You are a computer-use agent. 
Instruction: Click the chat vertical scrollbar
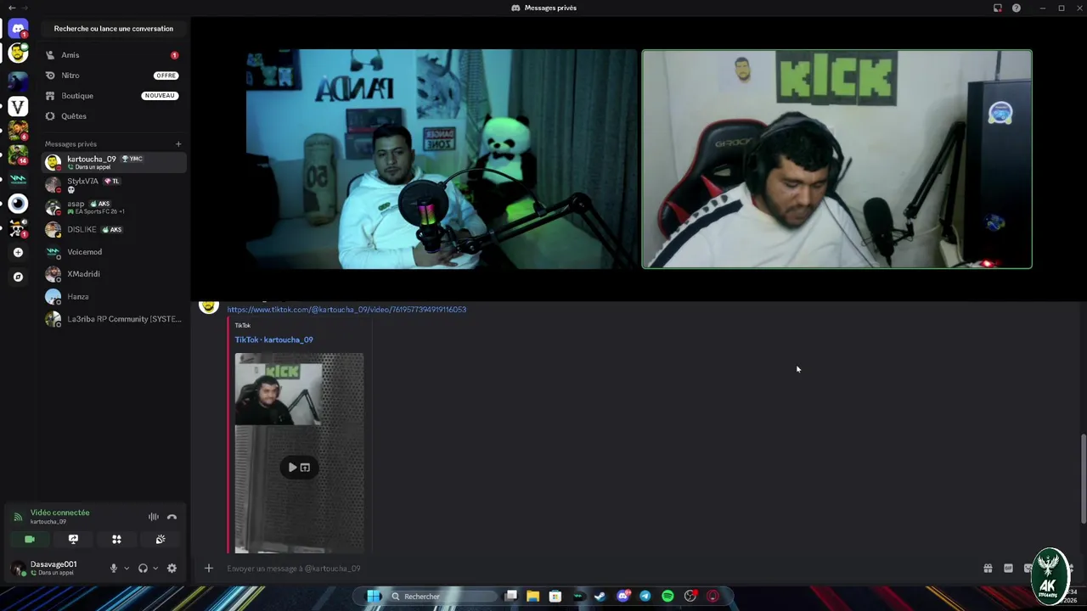click(x=1083, y=479)
